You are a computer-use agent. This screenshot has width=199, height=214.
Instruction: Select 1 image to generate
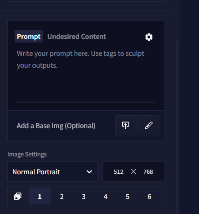(x=40, y=196)
